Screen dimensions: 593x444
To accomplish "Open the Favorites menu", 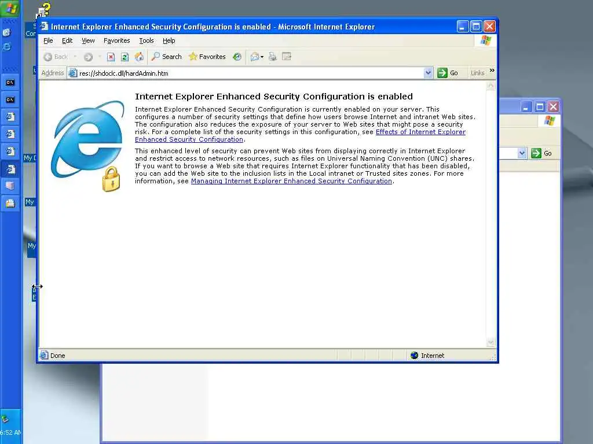I will tap(116, 40).
